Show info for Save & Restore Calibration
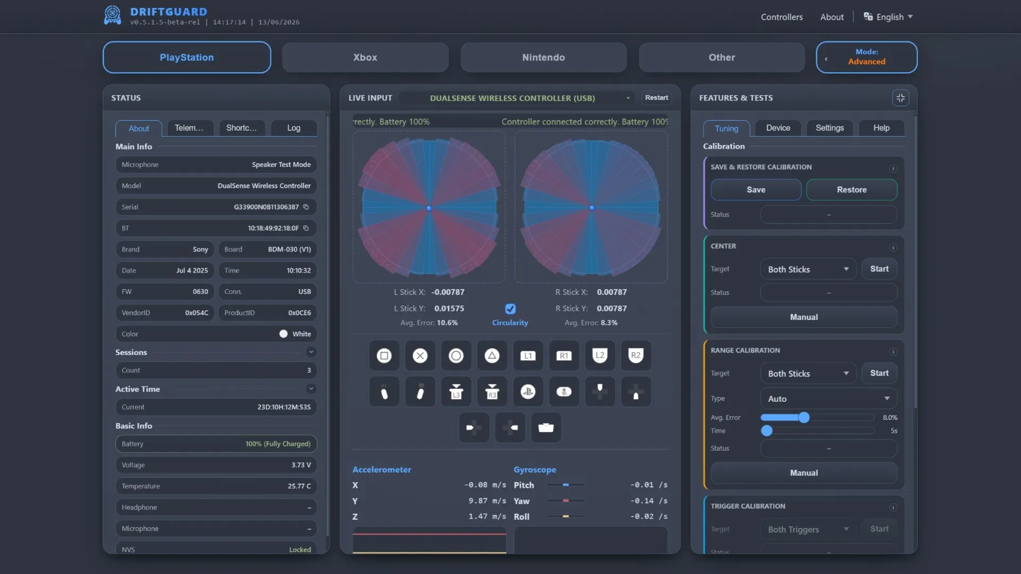Viewport: 1021px width, 574px height. pos(893,168)
